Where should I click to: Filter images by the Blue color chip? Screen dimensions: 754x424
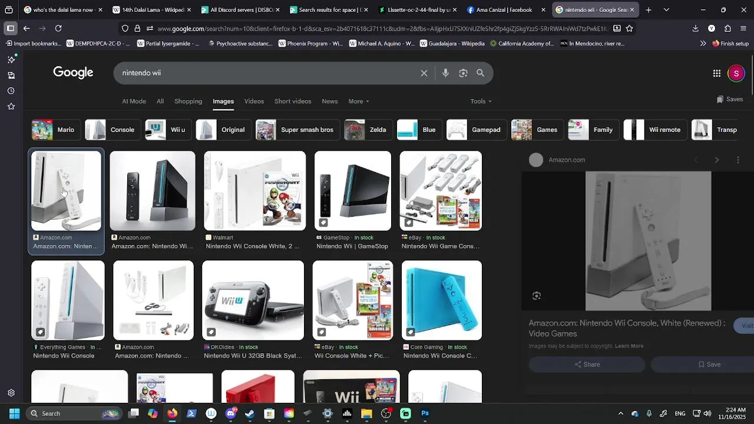(419, 130)
